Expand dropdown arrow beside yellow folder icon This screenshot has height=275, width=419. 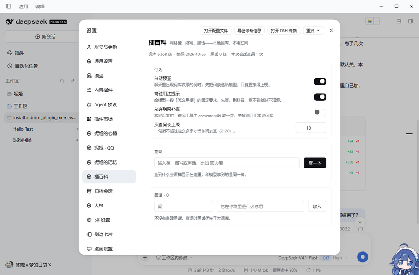[377, 21]
